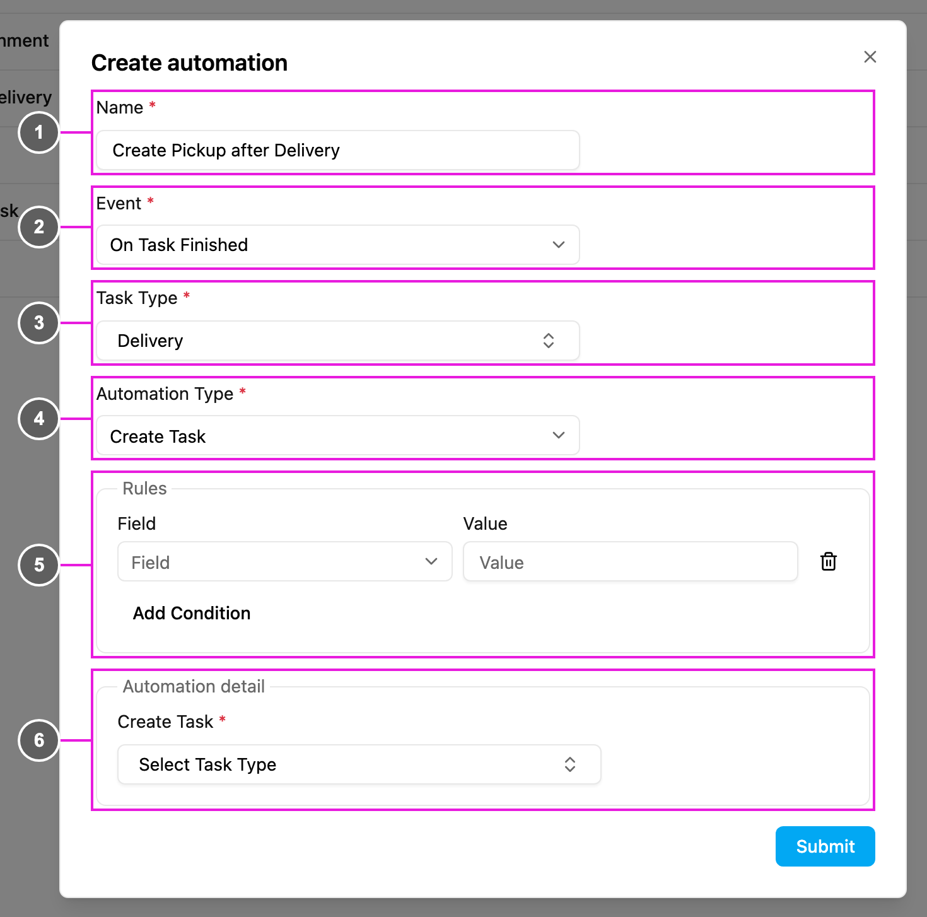Click the Add Condition button
The width and height of the screenshot is (927, 917).
192,613
